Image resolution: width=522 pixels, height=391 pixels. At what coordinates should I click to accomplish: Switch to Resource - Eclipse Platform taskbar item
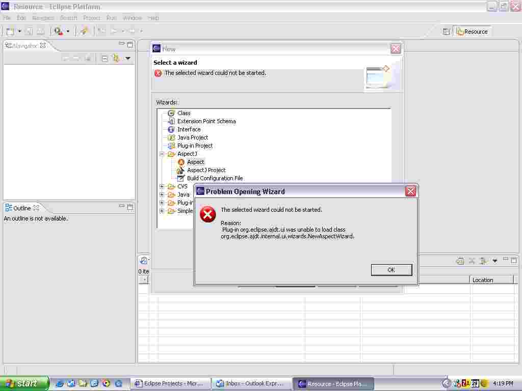(333, 384)
